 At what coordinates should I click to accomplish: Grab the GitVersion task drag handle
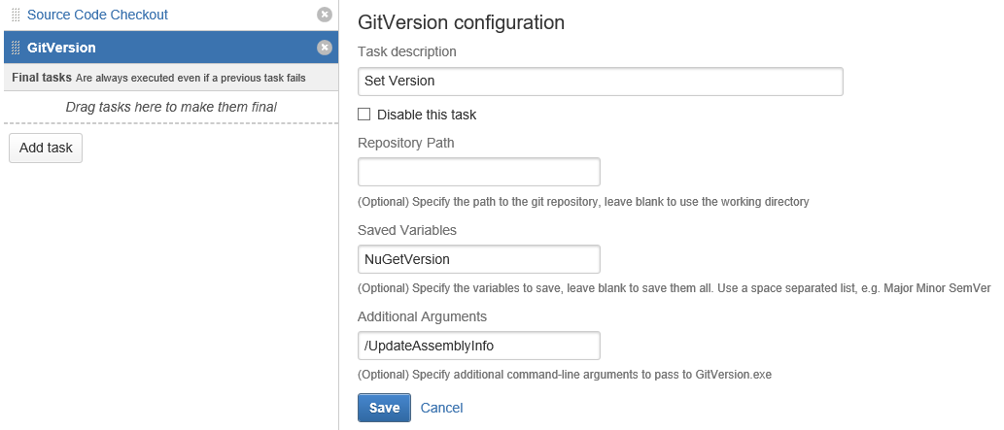[16, 48]
